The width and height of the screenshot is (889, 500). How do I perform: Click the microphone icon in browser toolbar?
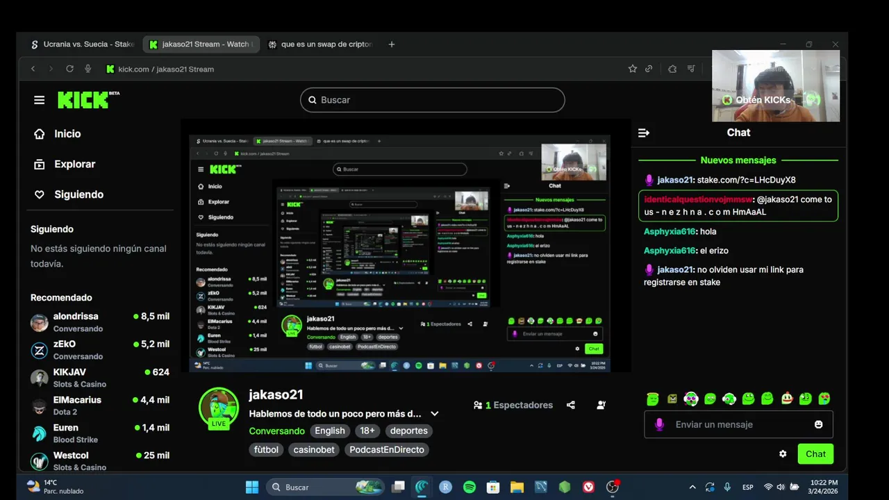pos(88,69)
